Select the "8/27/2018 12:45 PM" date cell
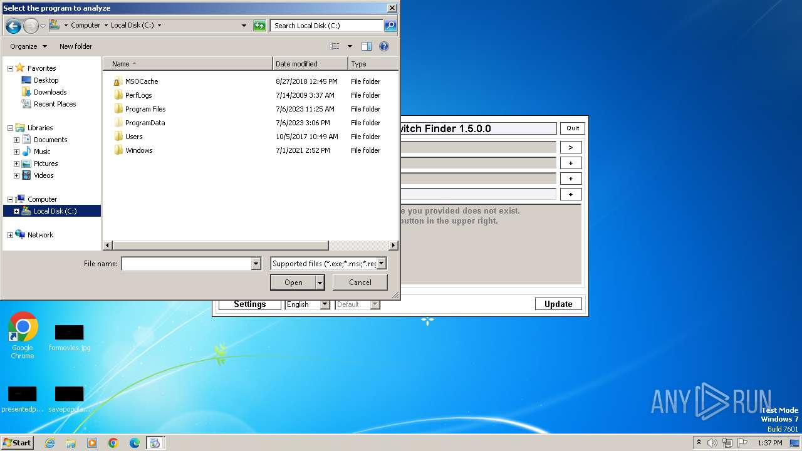802x451 pixels. pos(306,81)
